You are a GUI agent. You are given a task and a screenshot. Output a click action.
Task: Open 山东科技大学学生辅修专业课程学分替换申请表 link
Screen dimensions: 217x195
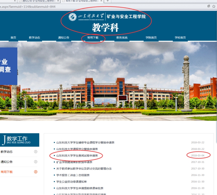click(85, 142)
